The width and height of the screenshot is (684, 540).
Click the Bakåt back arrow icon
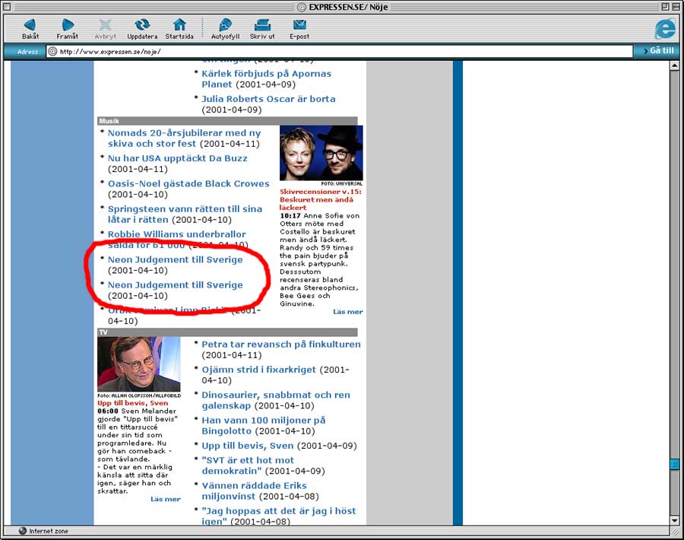(x=30, y=25)
